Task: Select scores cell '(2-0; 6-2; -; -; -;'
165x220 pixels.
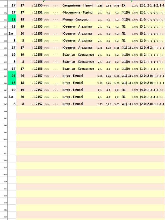Action: point(152,47)
